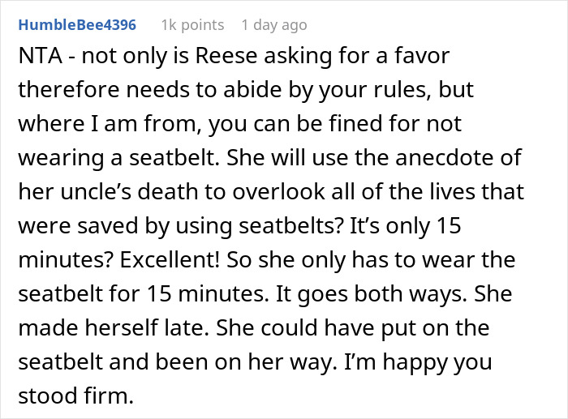Viewport: 568px width, 419px height.
Task: Click the word 'happy' in the comment
Action: coord(413,362)
